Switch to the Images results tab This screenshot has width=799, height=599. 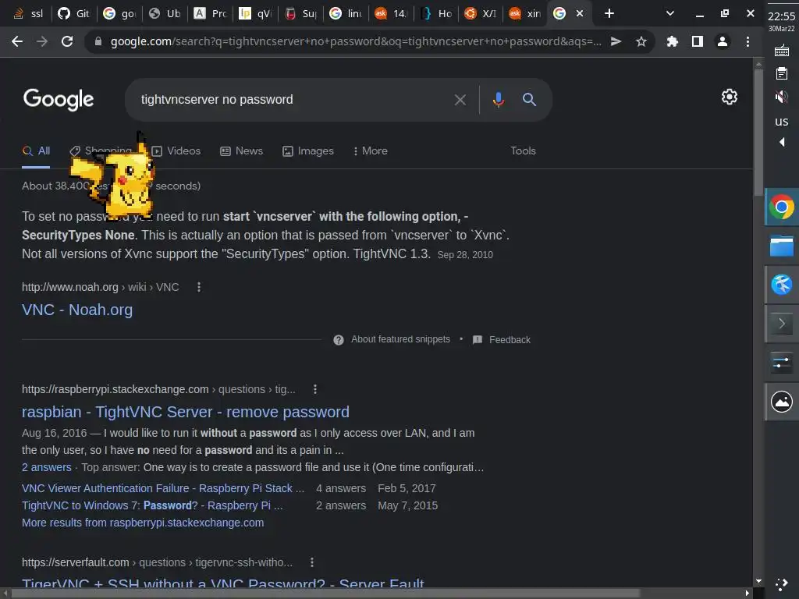click(x=307, y=151)
